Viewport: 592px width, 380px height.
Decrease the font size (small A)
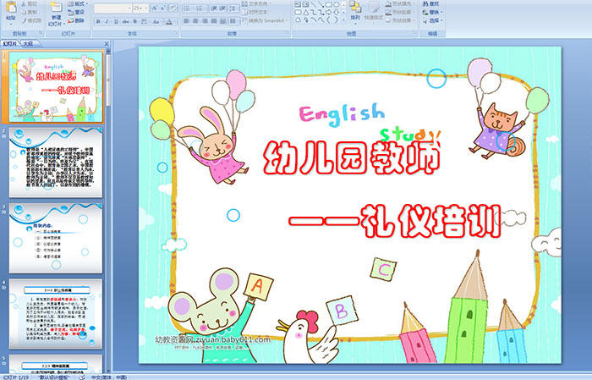point(163,8)
